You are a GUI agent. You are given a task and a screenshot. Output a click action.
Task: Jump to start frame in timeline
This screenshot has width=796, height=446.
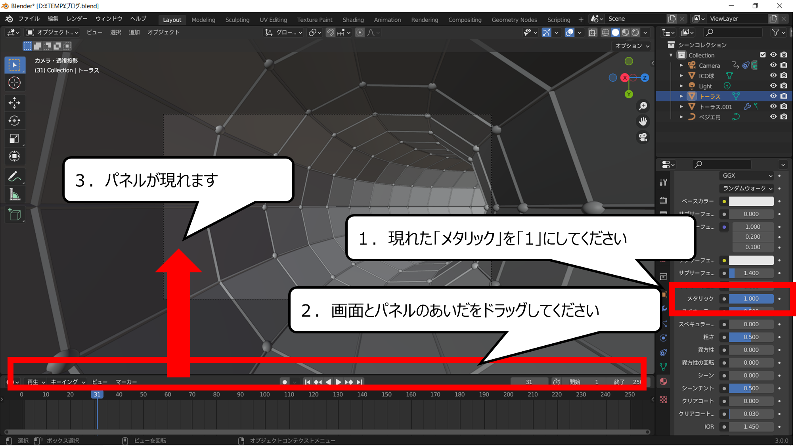point(307,382)
